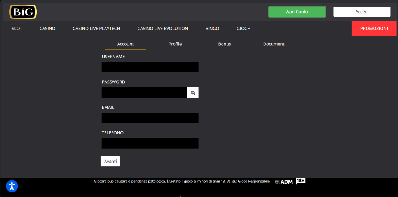Switch to the Documenti tab
Screen dimensions: 398x197
pyautogui.click(x=274, y=44)
